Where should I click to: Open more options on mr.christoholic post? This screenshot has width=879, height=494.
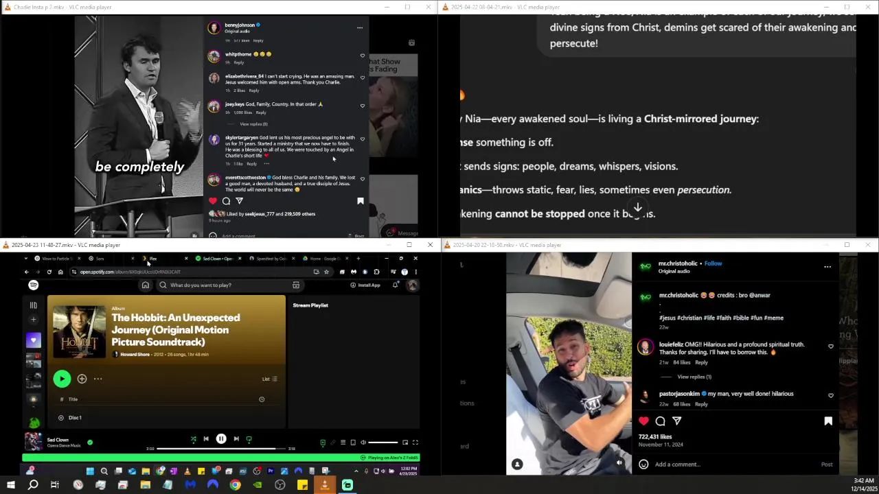[827, 267]
